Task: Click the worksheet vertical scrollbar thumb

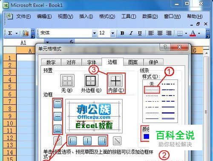Action: point(206,112)
